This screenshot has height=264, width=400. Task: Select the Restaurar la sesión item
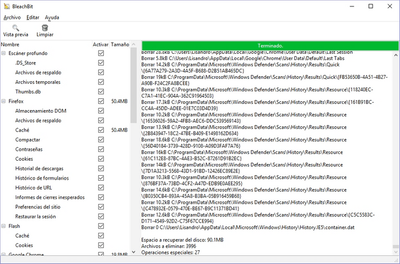click(x=36, y=216)
